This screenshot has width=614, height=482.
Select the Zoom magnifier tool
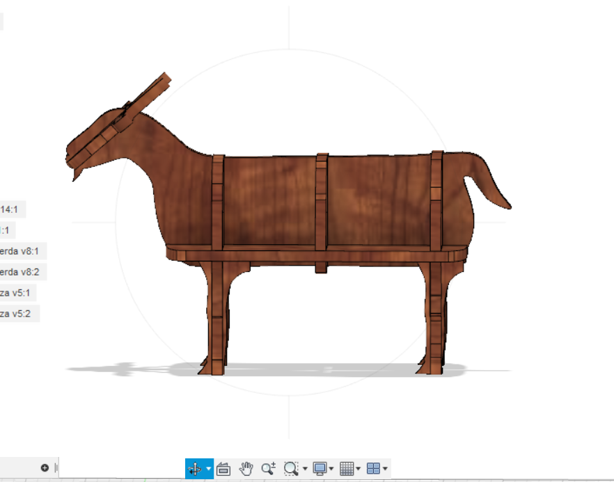pos(269,468)
